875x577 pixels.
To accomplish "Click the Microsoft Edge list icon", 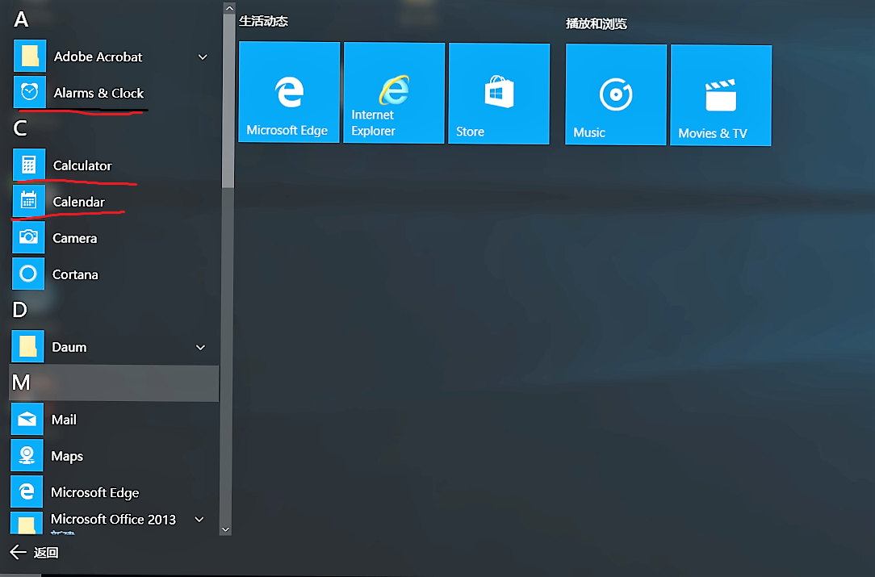I will coord(26,491).
